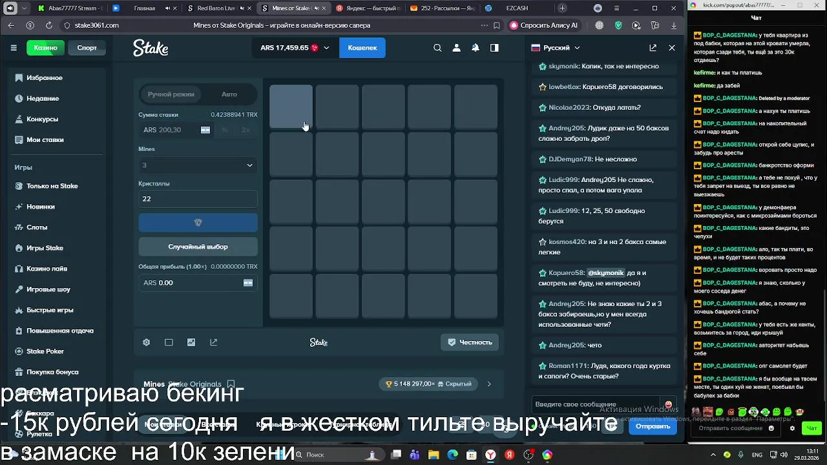This screenshot has width=827, height=465.
Task: Open Edge browser from taskbar
Action: point(452,455)
